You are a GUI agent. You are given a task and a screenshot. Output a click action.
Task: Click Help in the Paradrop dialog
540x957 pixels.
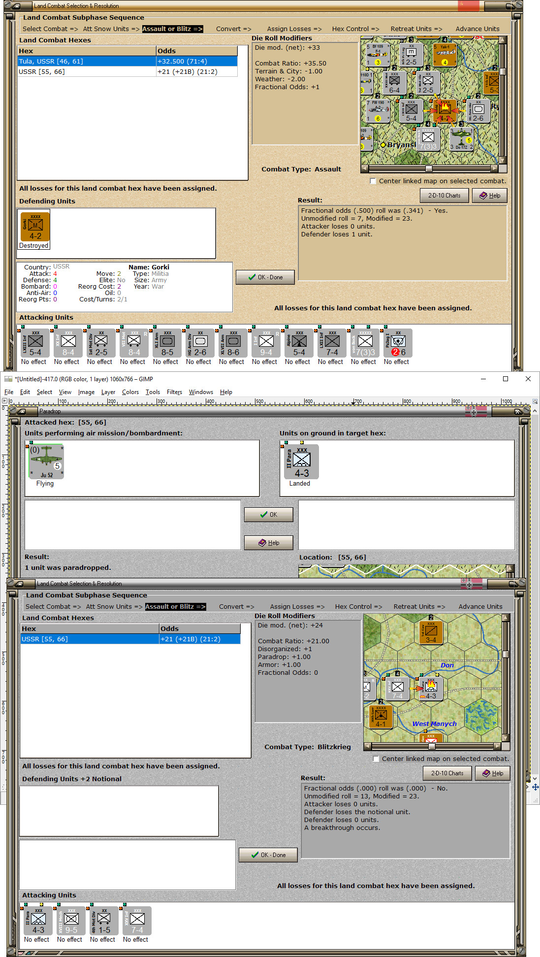(269, 543)
